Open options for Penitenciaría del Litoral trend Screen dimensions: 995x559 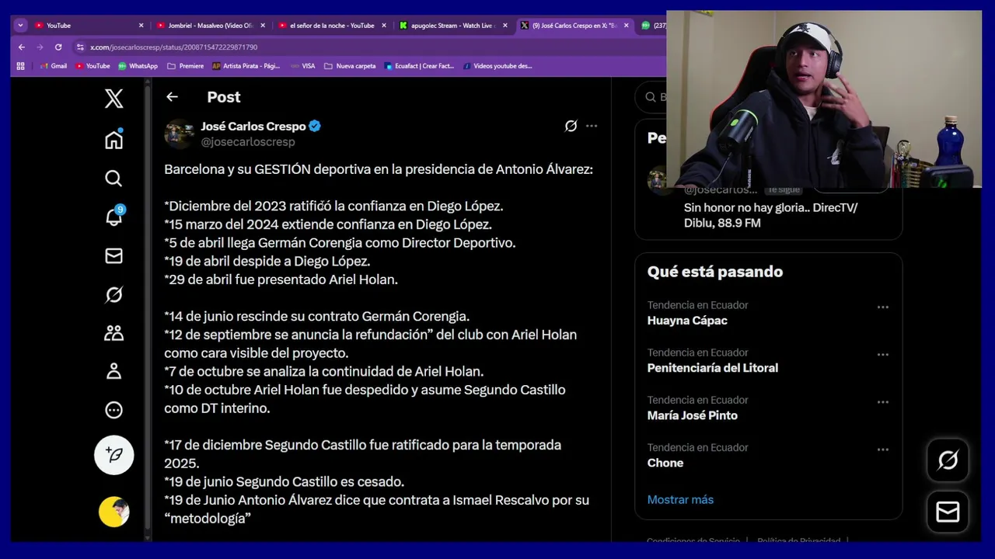pos(882,355)
